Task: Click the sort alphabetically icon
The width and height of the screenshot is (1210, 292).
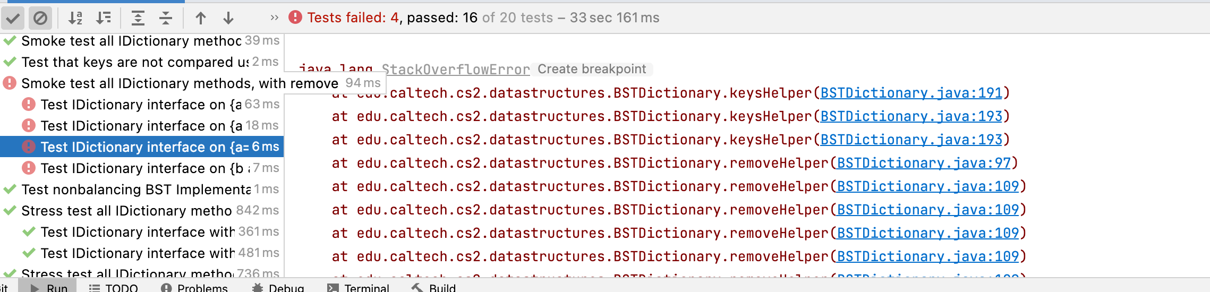Action: click(75, 19)
